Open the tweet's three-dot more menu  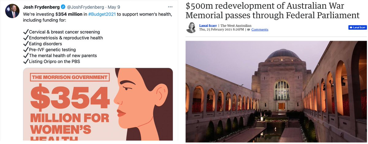(170, 6)
